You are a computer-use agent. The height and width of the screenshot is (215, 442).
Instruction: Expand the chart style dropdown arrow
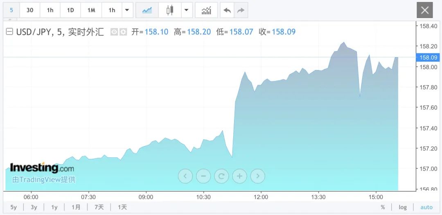pos(186,10)
